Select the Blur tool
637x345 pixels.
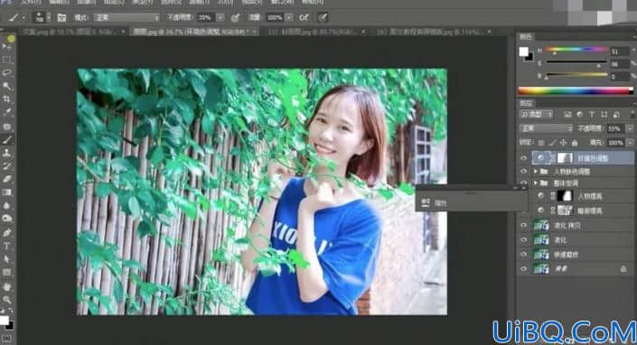6,205
